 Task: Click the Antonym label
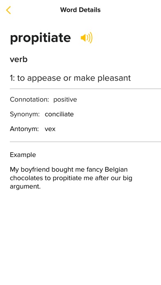pyautogui.click(x=24, y=129)
